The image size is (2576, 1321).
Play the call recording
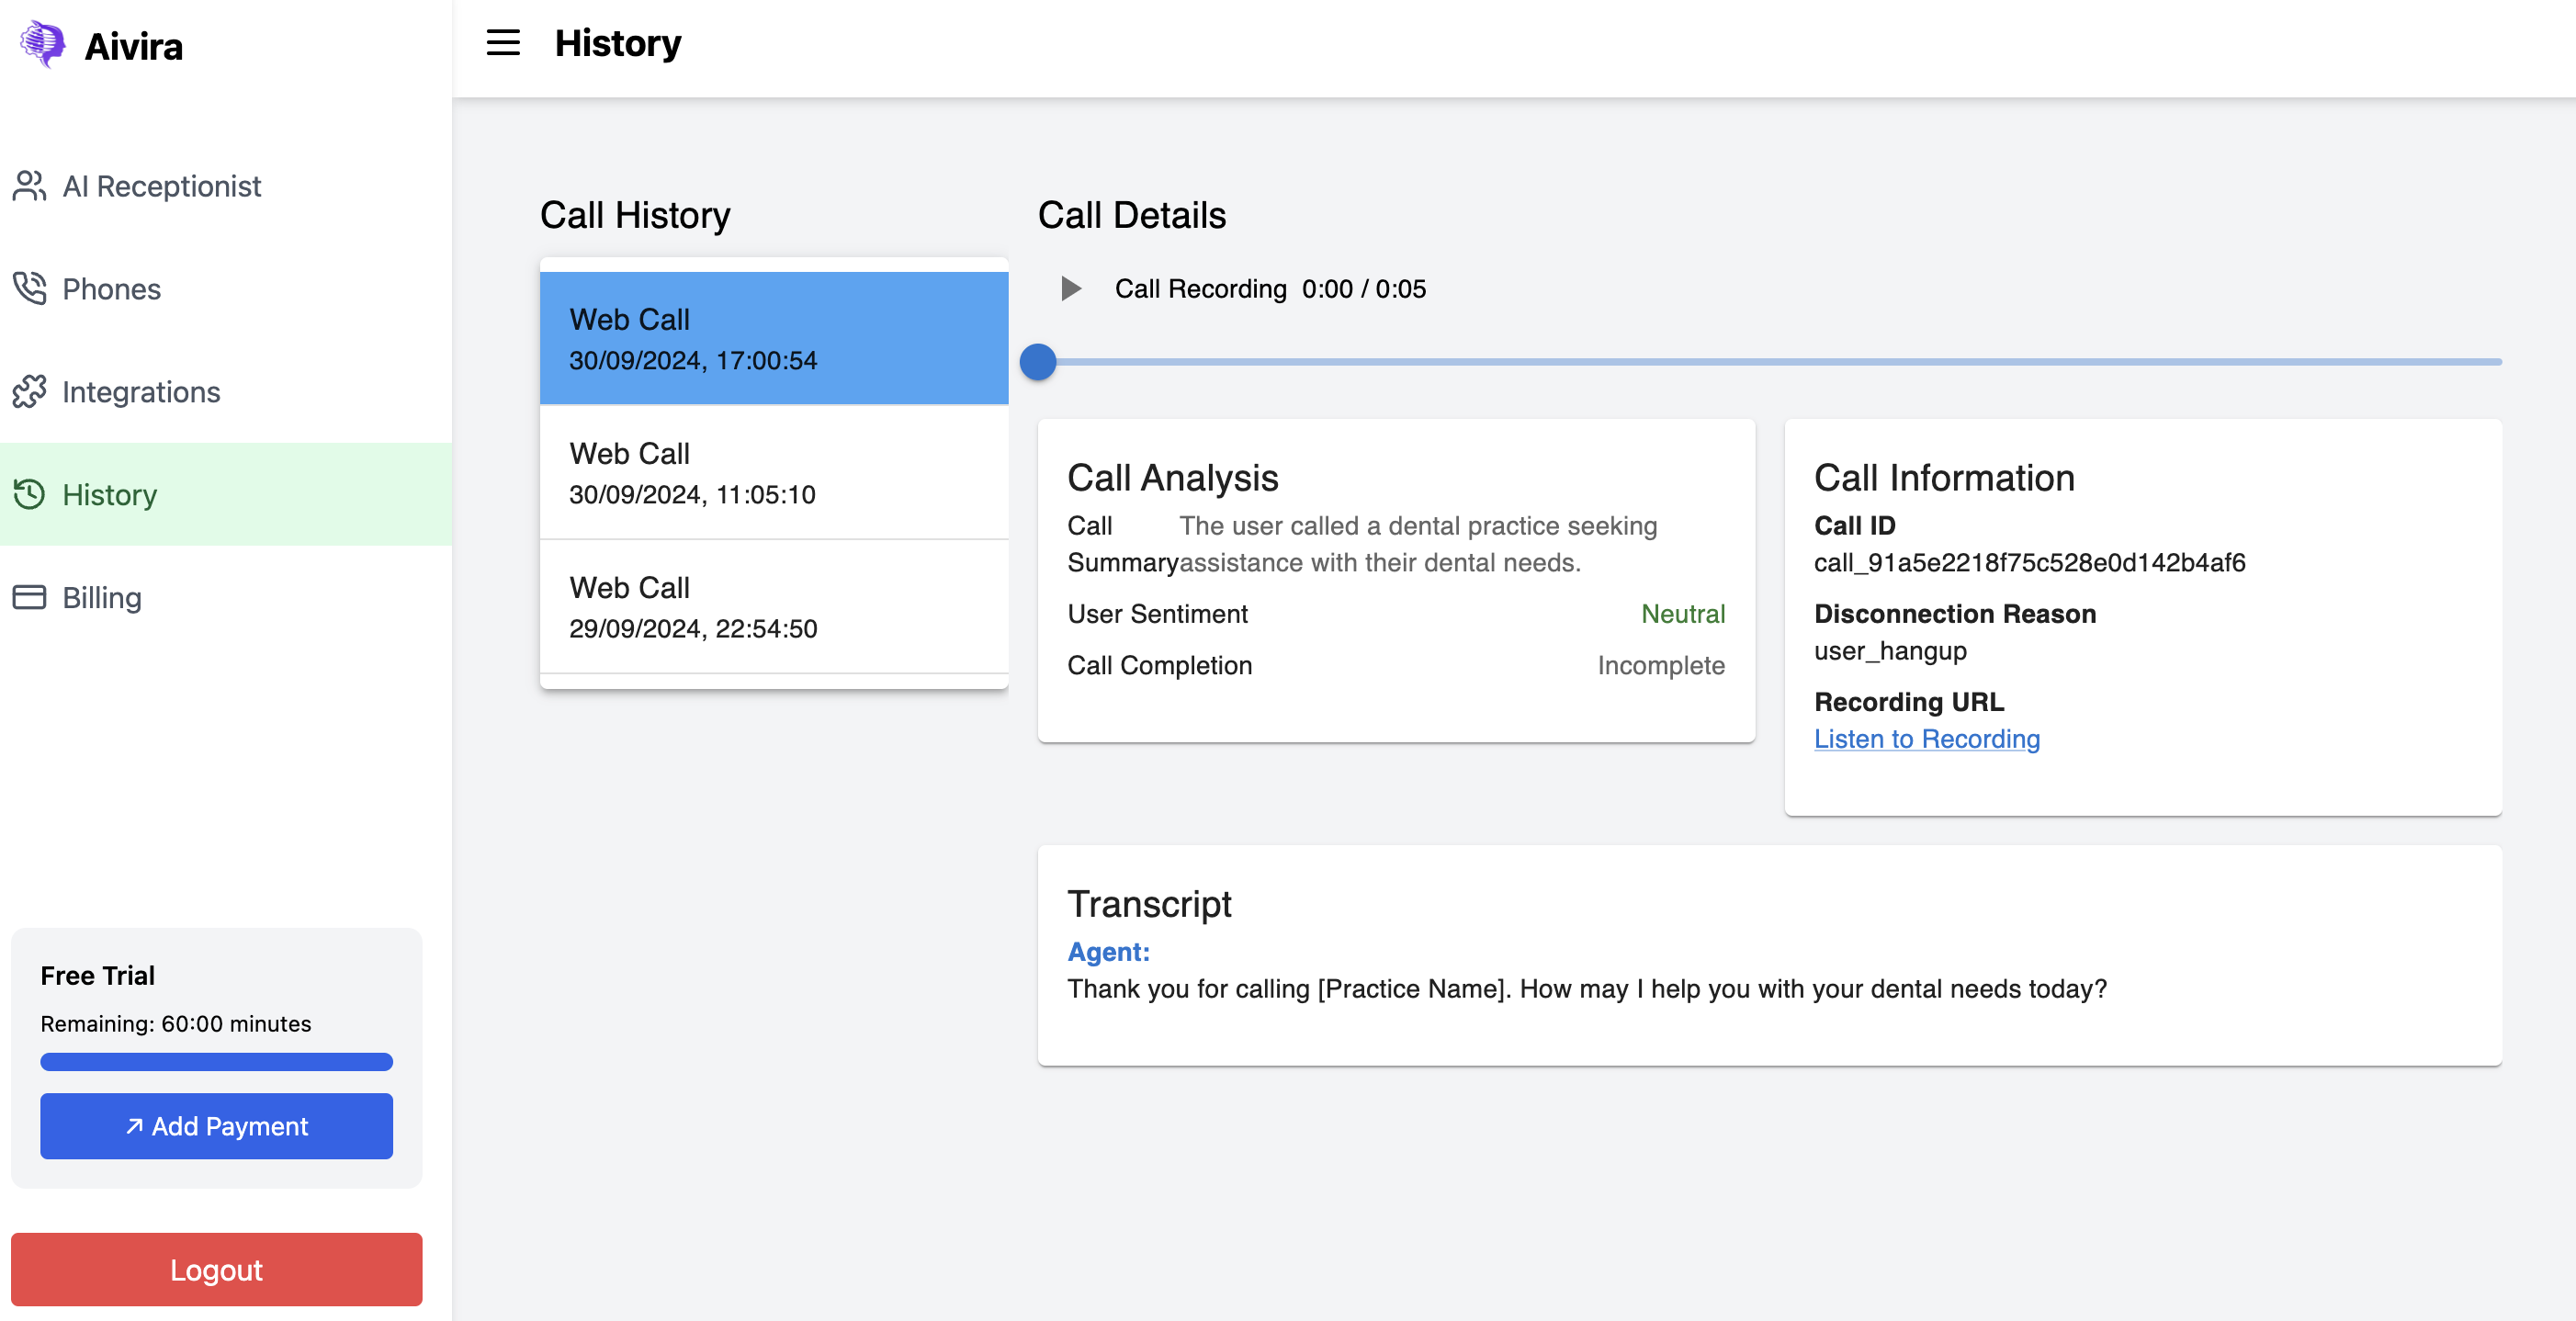1070,289
